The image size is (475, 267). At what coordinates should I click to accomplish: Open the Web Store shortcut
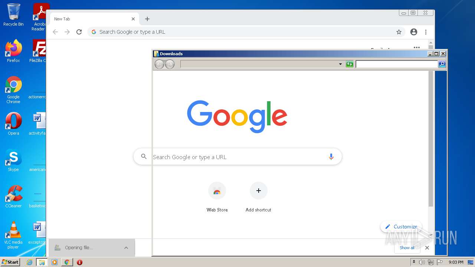click(217, 197)
